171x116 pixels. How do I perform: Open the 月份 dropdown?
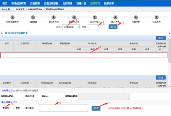pyautogui.click(x=71, y=27)
